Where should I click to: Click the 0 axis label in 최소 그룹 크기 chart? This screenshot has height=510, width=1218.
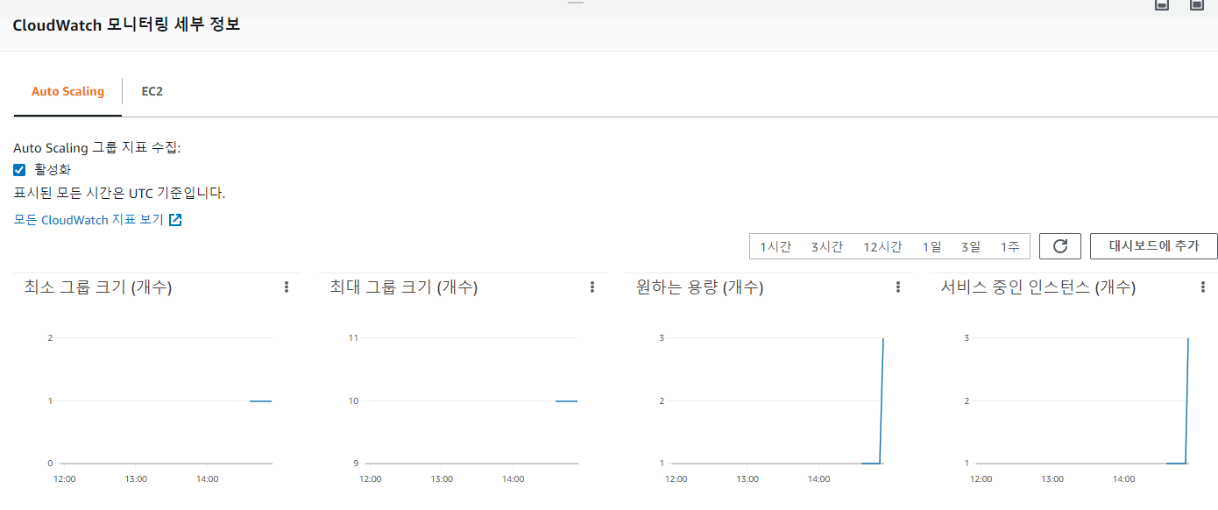(x=50, y=464)
